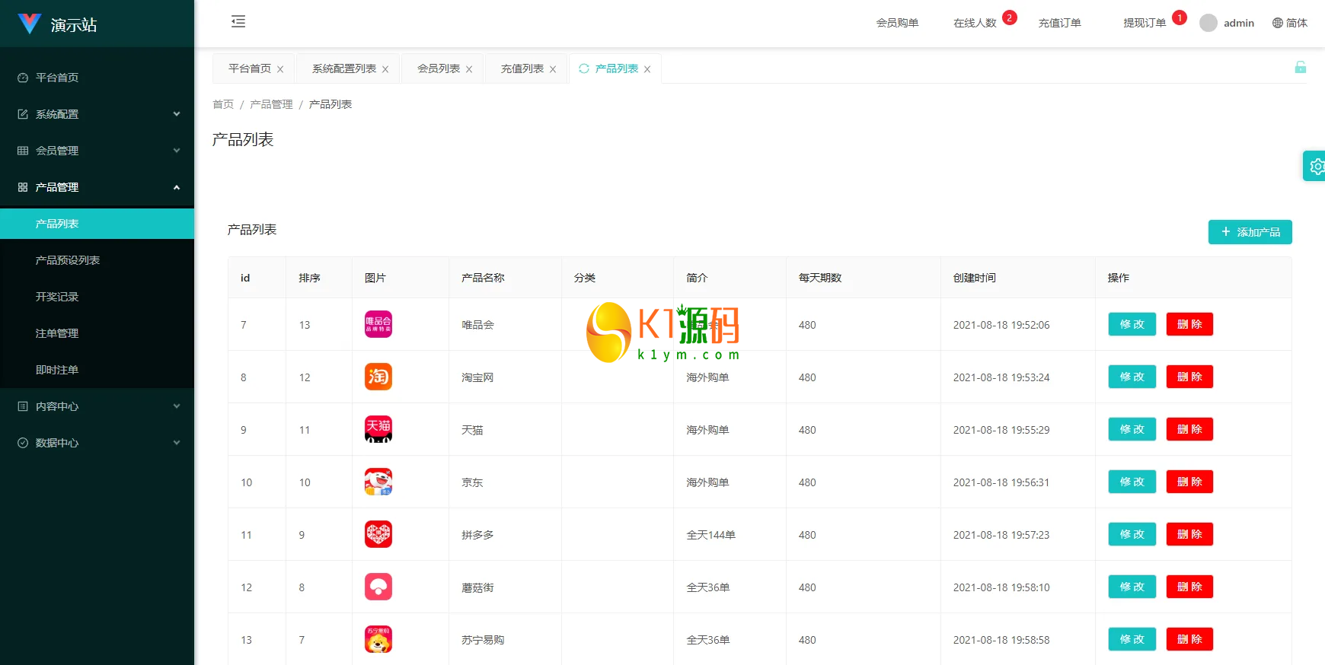Expand the 系统配置 menu chevron

(177, 114)
